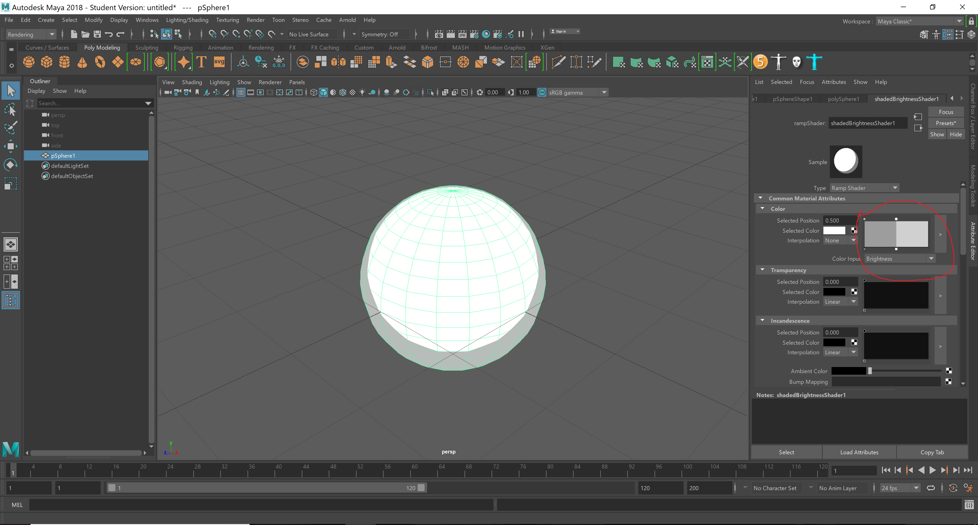
Task: Click the white Color Selected Color swatch
Action: [834, 230]
